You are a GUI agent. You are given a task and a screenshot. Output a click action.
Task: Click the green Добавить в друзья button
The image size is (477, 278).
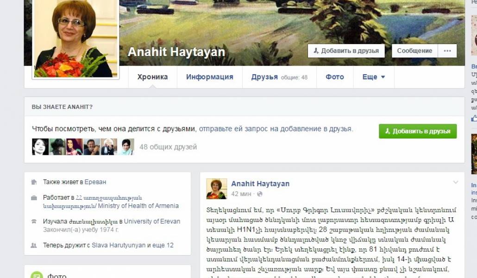coord(418,131)
